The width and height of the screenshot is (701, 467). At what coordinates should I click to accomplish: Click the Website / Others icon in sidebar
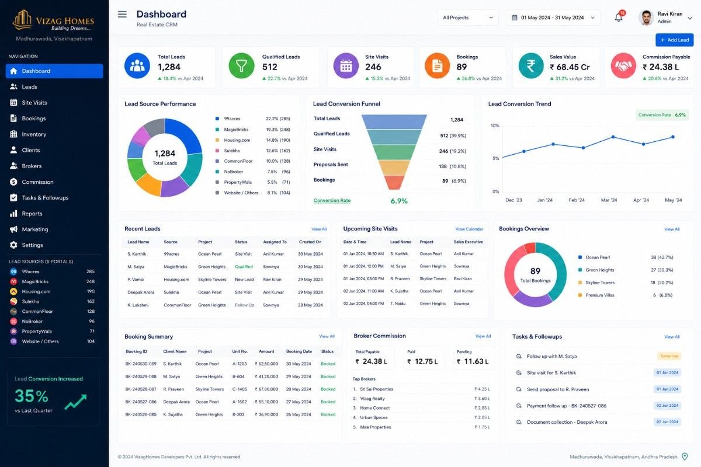[x=13, y=341]
